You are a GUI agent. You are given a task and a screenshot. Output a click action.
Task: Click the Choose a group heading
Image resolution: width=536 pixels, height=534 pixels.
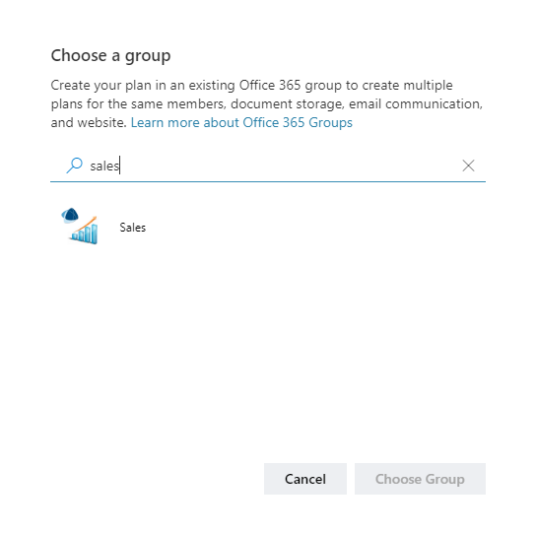[x=110, y=56]
